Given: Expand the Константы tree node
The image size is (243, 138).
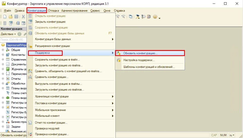Looking at the screenshot, I should [x=3, y=55].
